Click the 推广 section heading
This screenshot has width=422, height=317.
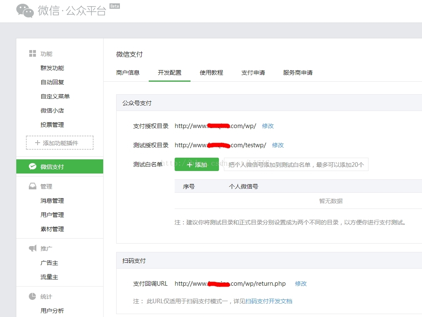point(46,249)
